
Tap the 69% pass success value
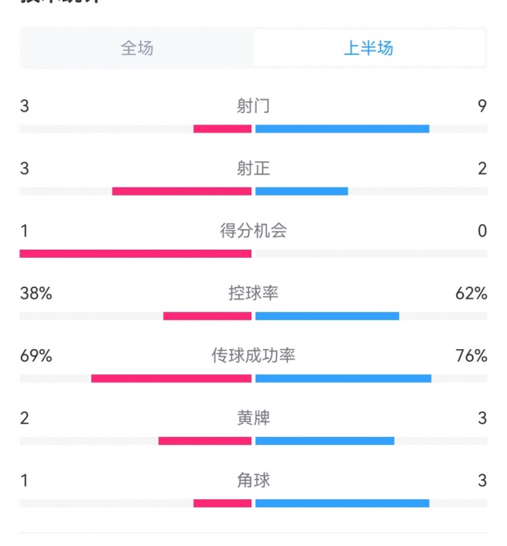(36, 355)
